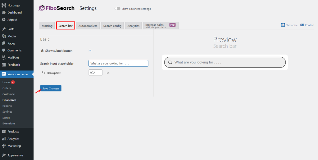Screen dimensions: 318x160
Task: Click the Appearance paintbrush icon
Action: coord(4,155)
